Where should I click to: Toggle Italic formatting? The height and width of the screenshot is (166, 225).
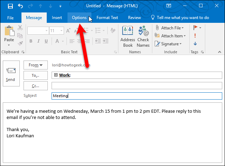pos(38,41)
